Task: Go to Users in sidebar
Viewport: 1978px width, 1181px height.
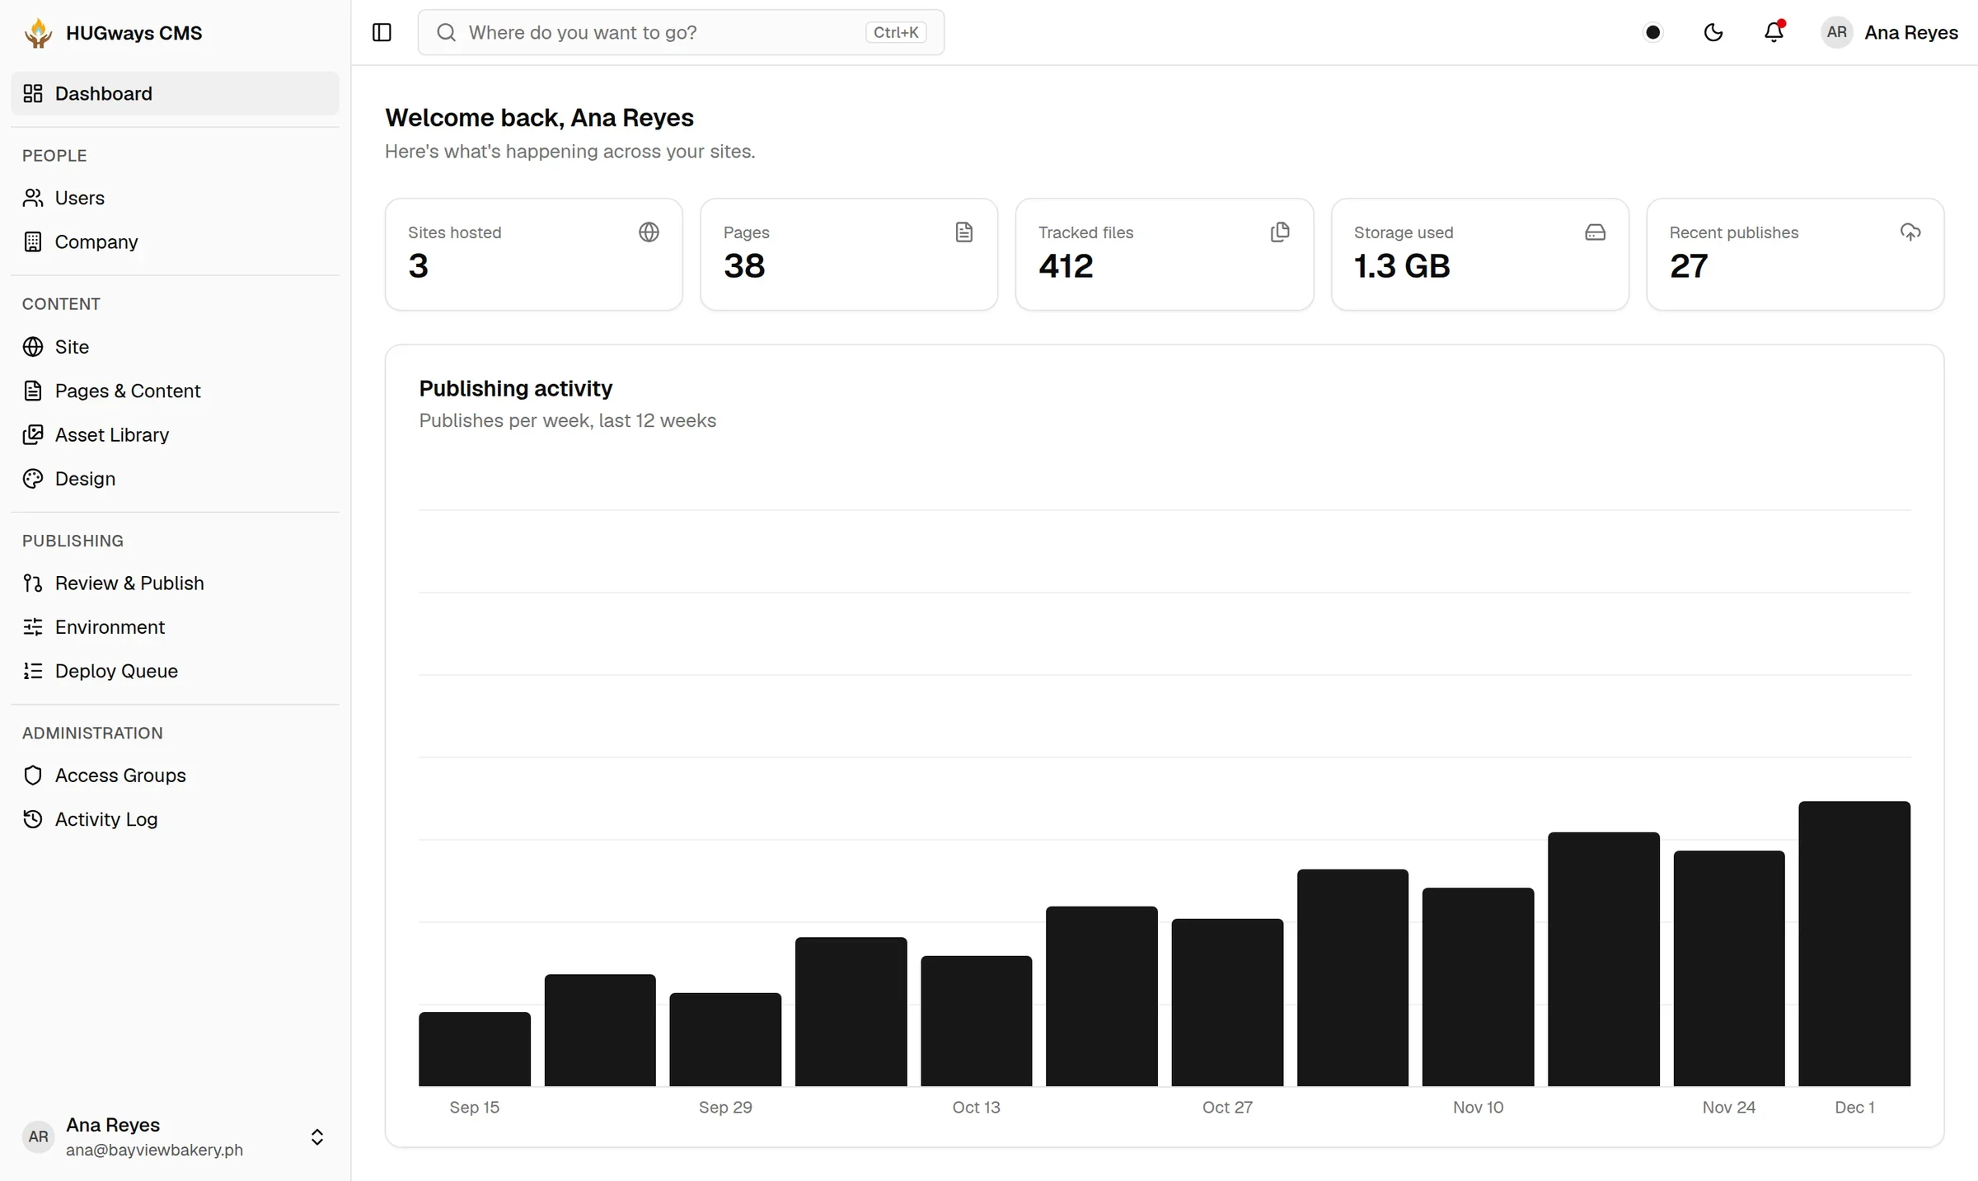Action: coord(175,198)
